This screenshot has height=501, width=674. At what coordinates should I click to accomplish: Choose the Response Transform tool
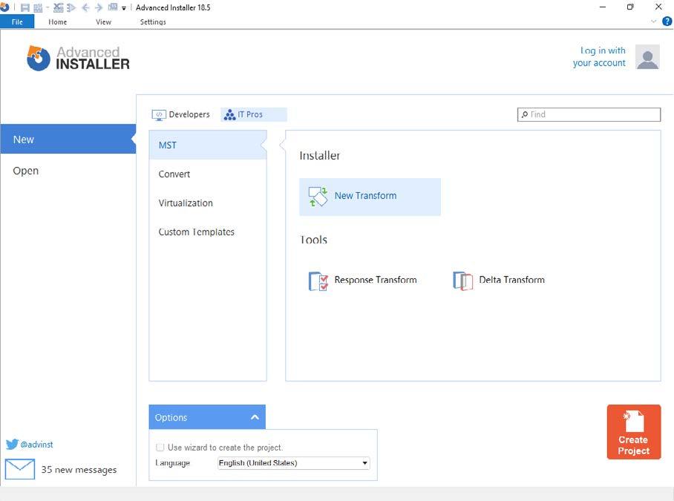pyautogui.click(x=362, y=281)
